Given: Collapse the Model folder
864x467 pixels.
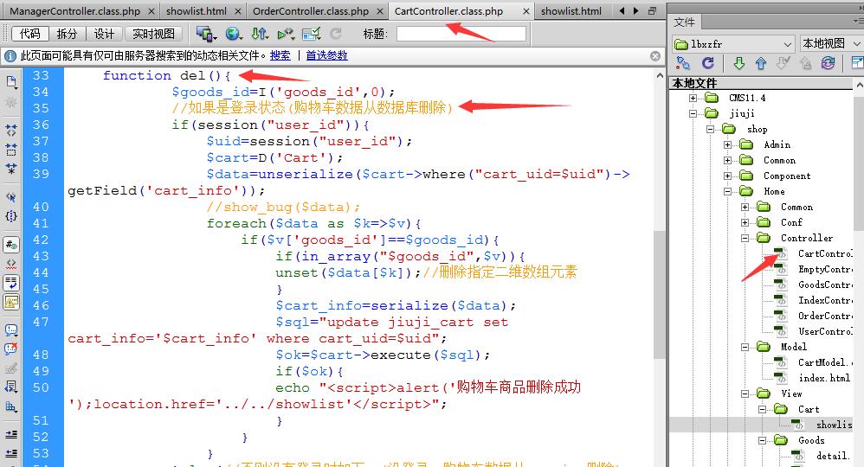Looking at the screenshot, I should (x=745, y=348).
